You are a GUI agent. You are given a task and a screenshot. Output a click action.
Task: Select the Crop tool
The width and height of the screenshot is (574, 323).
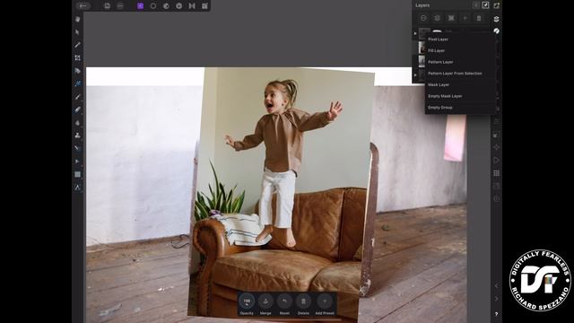tap(78, 57)
